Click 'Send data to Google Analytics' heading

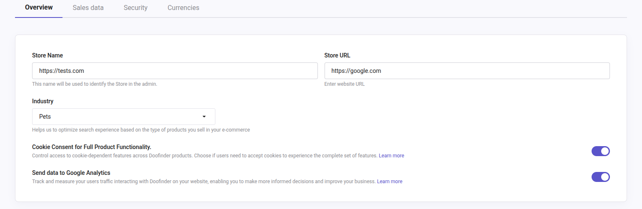click(71, 173)
